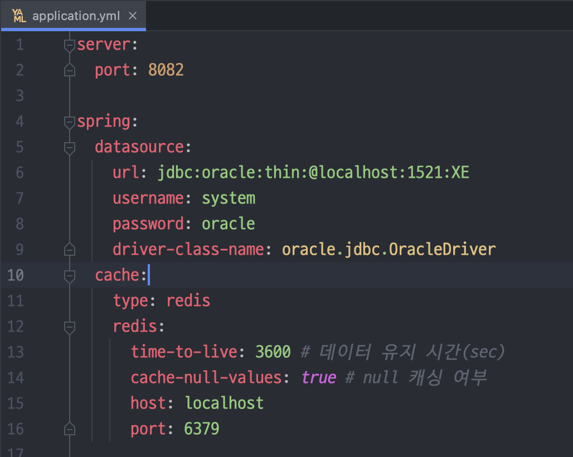Click line number 16 in gutter
The width and height of the screenshot is (573, 457).
point(16,429)
